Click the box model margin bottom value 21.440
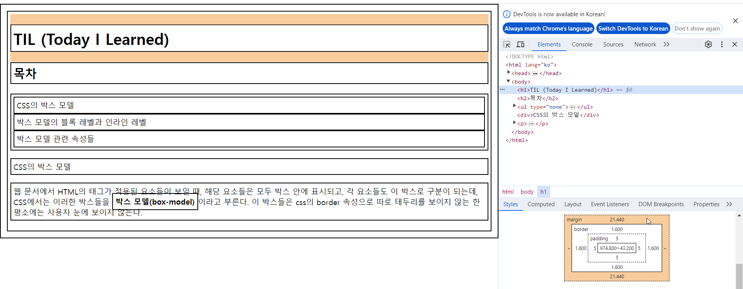The image size is (743, 289). coord(617,277)
